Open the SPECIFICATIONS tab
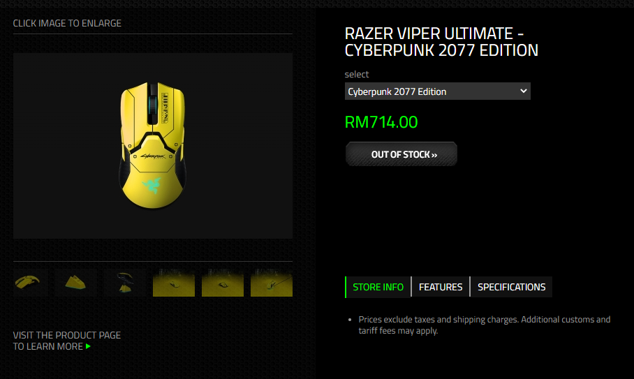Screen dimensions: 634x379 [x=511, y=287]
